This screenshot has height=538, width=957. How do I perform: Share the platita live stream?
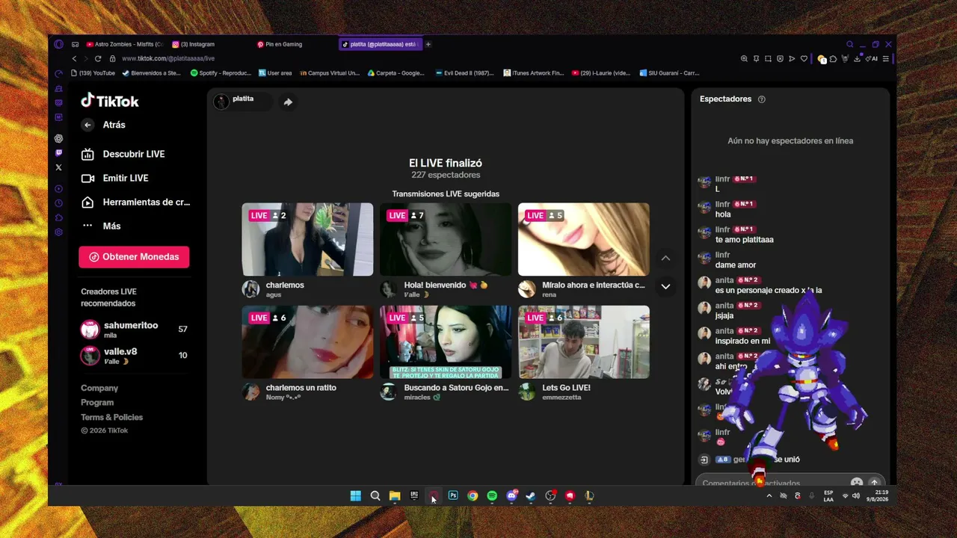pyautogui.click(x=288, y=102)
